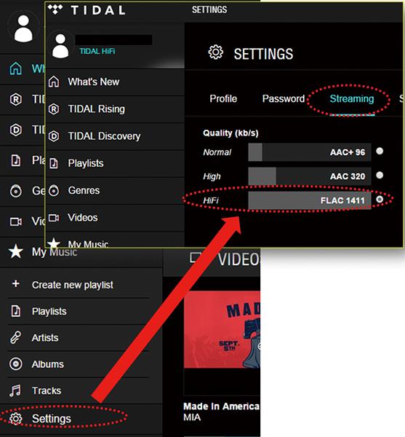
Task: Select the High AAC 320 quality radio button
Action: click(380, 175)
